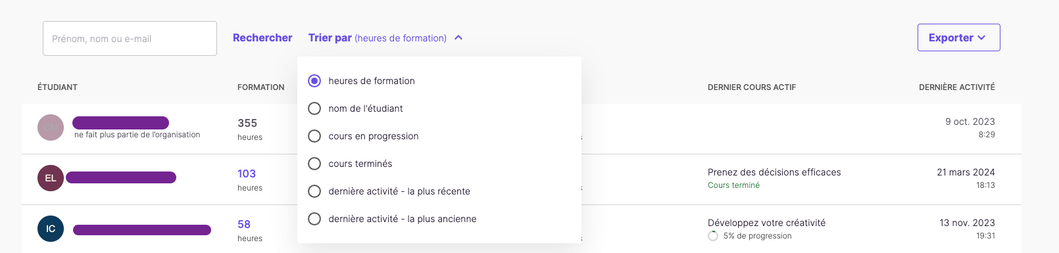Image resolution: width=1059 pixels, height=253 pixels.
Task: Select the heures de formation radio option
Action: 314,81
